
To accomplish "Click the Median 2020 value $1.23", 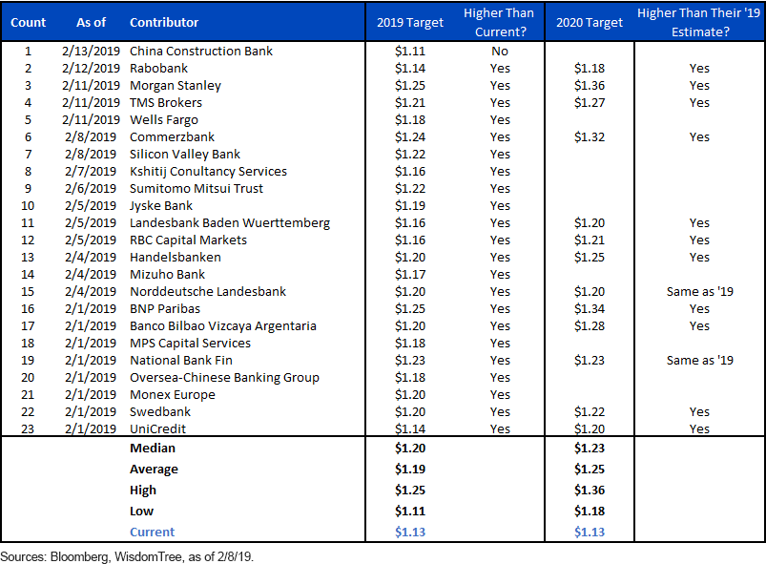I will click(x=590, y=449).
